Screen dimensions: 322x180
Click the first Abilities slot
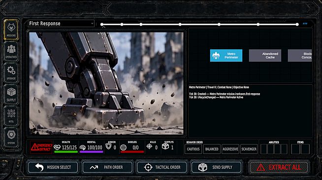pos(263,149)
